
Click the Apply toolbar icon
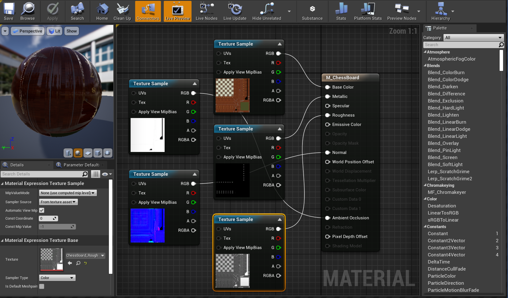(52, 11)
